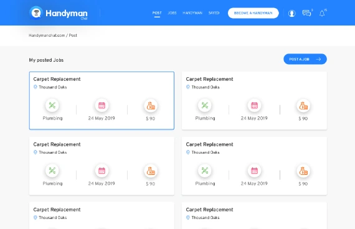The height and width of the screenshot is (229, 355).
Task: Select the bottom-right Carpet Replacement card
Action: pyautogui.click(x=254, y=215)
